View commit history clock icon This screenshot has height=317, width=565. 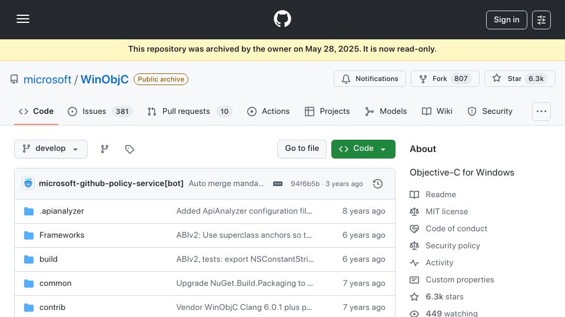click(x=378, y=184)
